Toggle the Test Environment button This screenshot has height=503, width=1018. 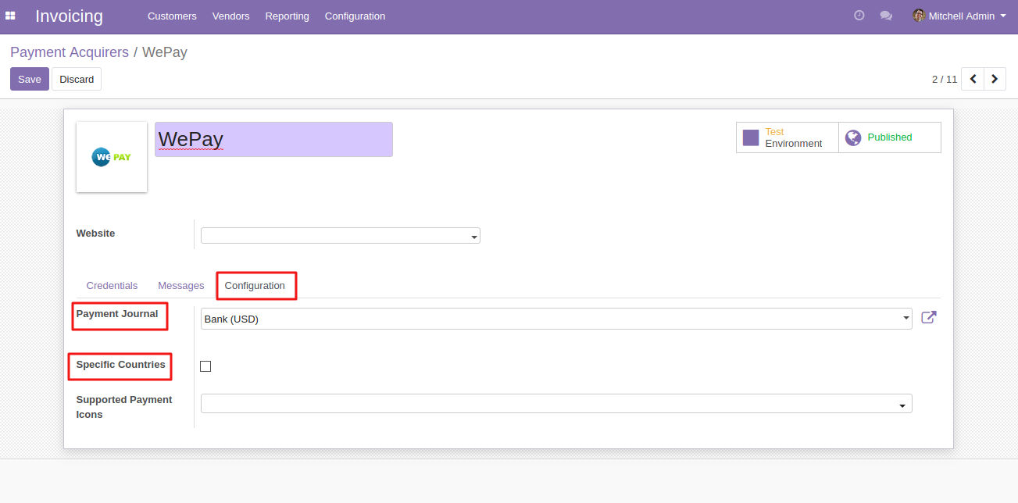pos(788,137)
